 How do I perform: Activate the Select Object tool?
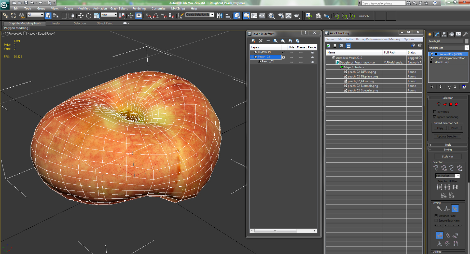[x=48, y=15]
